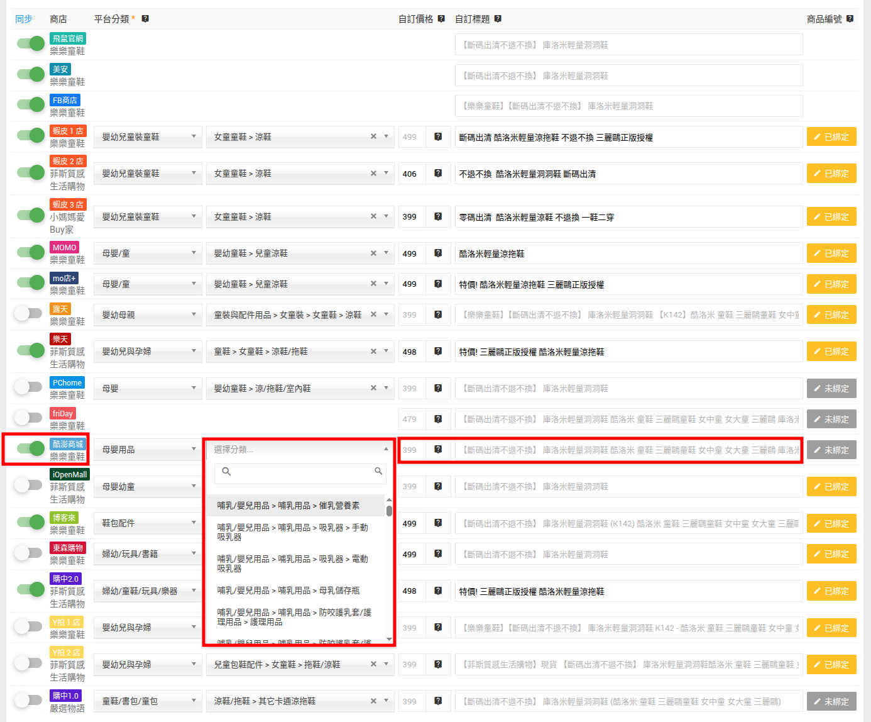871x722 pixels.
Task: Open 鞋包配件 dropdown for 博客來
Action: pyautogui.click(x=148, y=523)
